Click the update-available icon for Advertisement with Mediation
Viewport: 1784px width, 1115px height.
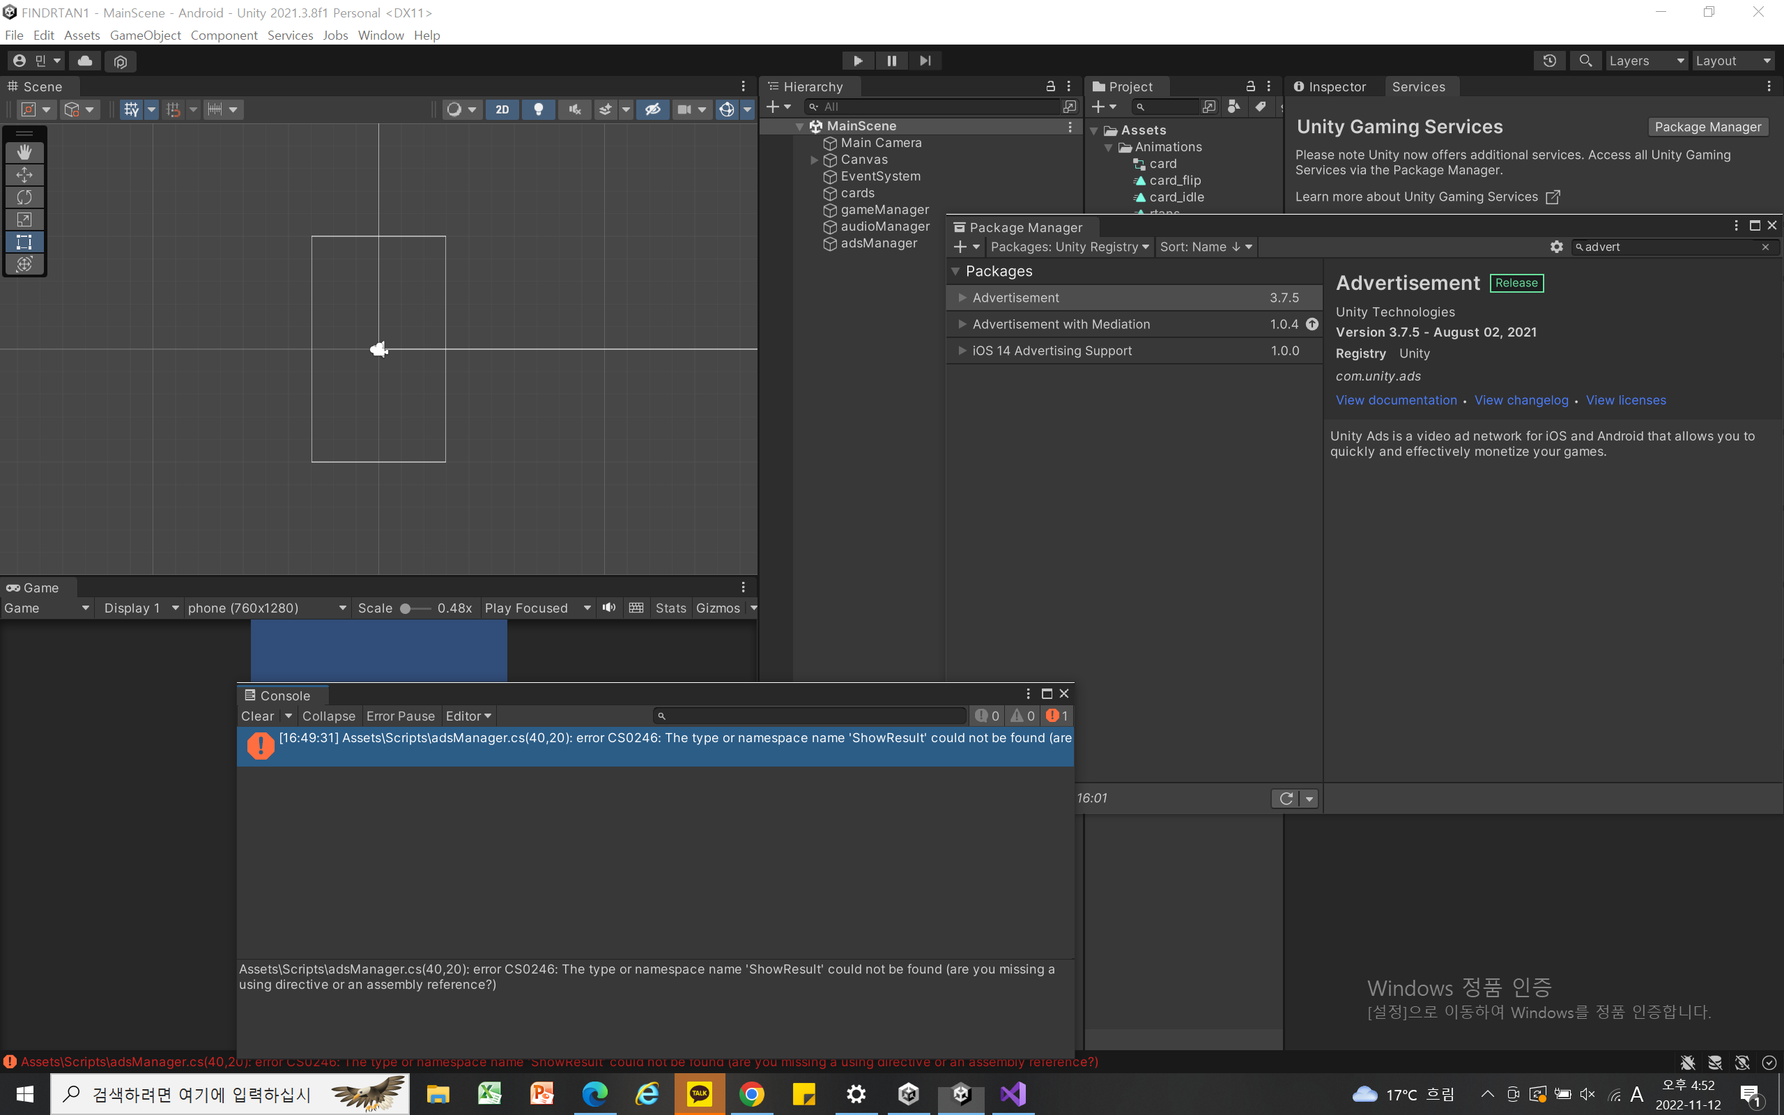tap(1312, 324)
